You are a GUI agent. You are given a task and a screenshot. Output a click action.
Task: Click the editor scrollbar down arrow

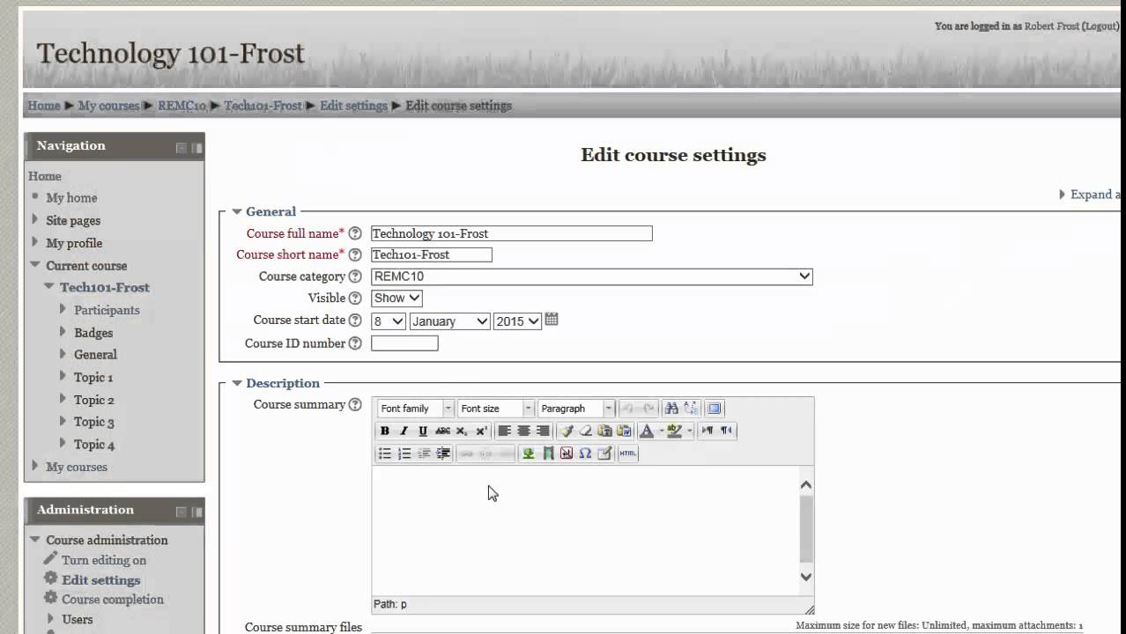point(806,577)
